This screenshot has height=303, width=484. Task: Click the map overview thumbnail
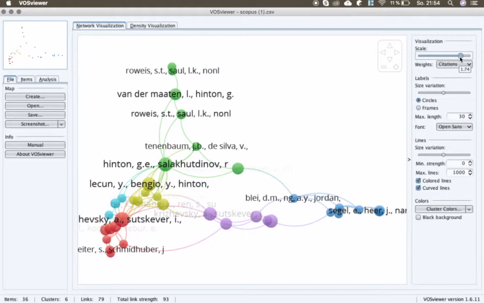(35, 45)
